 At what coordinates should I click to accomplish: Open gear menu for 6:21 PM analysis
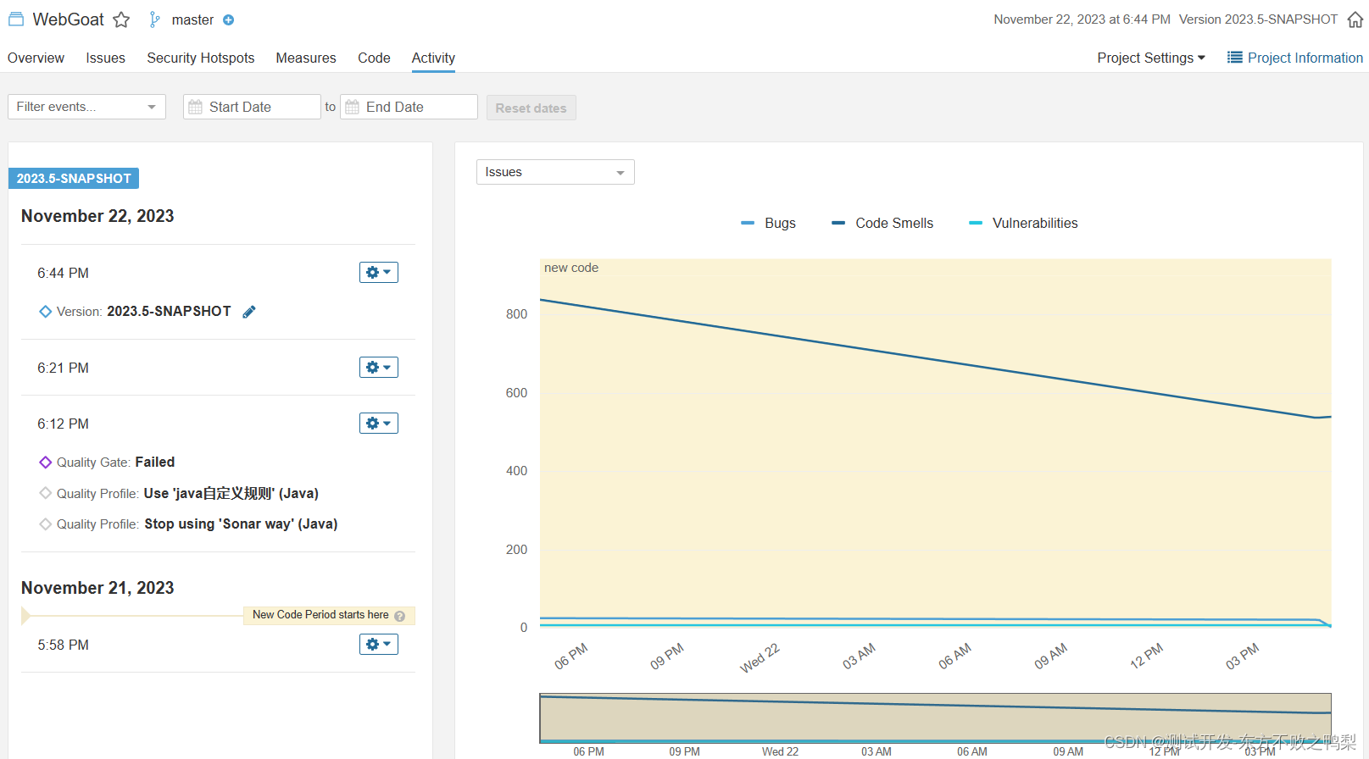[x=379, y=367]
